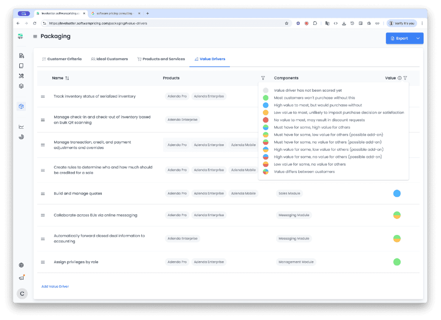Click 'Collaborate across BUs via online messaging'

tap(96, 215)
